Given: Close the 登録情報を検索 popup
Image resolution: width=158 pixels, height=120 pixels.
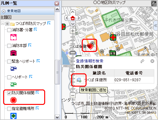Looking at the screenshot, I should coord(152,61).
